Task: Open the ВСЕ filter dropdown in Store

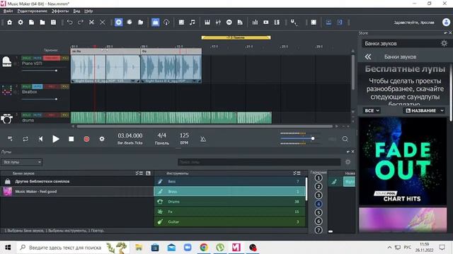Action: pyautogui.click(x=372, y=111)
